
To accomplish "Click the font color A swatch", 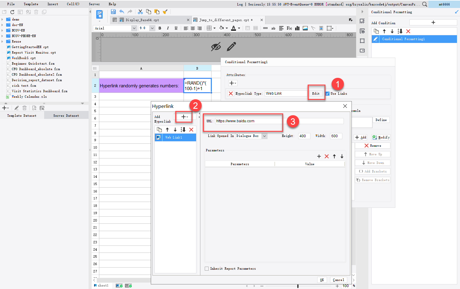I will coord(234,28).
